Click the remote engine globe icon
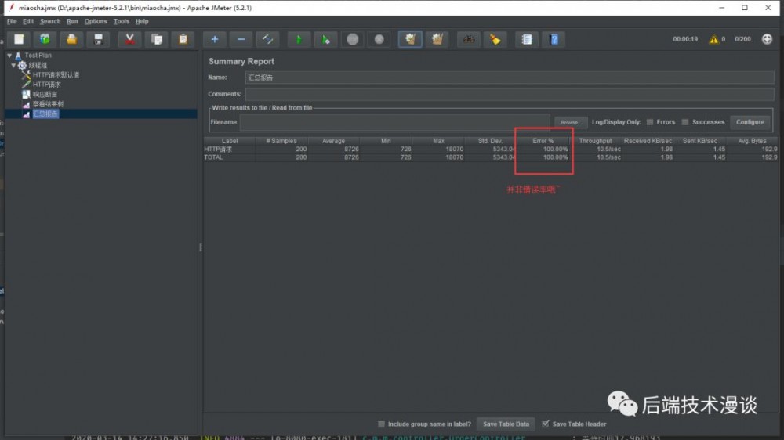The height and width of the screenshot is (440, 784). click(767, 39)
